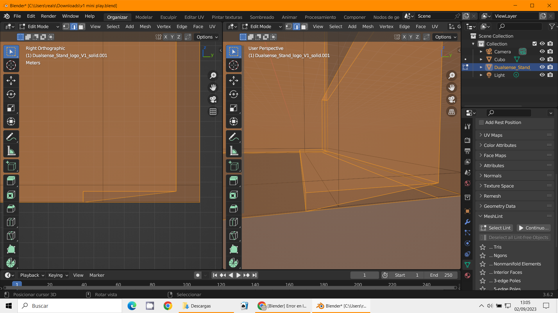Expand the Camera item in outliner
The image size is (558, 313).
pyautogui.click(x=481, y=52)
